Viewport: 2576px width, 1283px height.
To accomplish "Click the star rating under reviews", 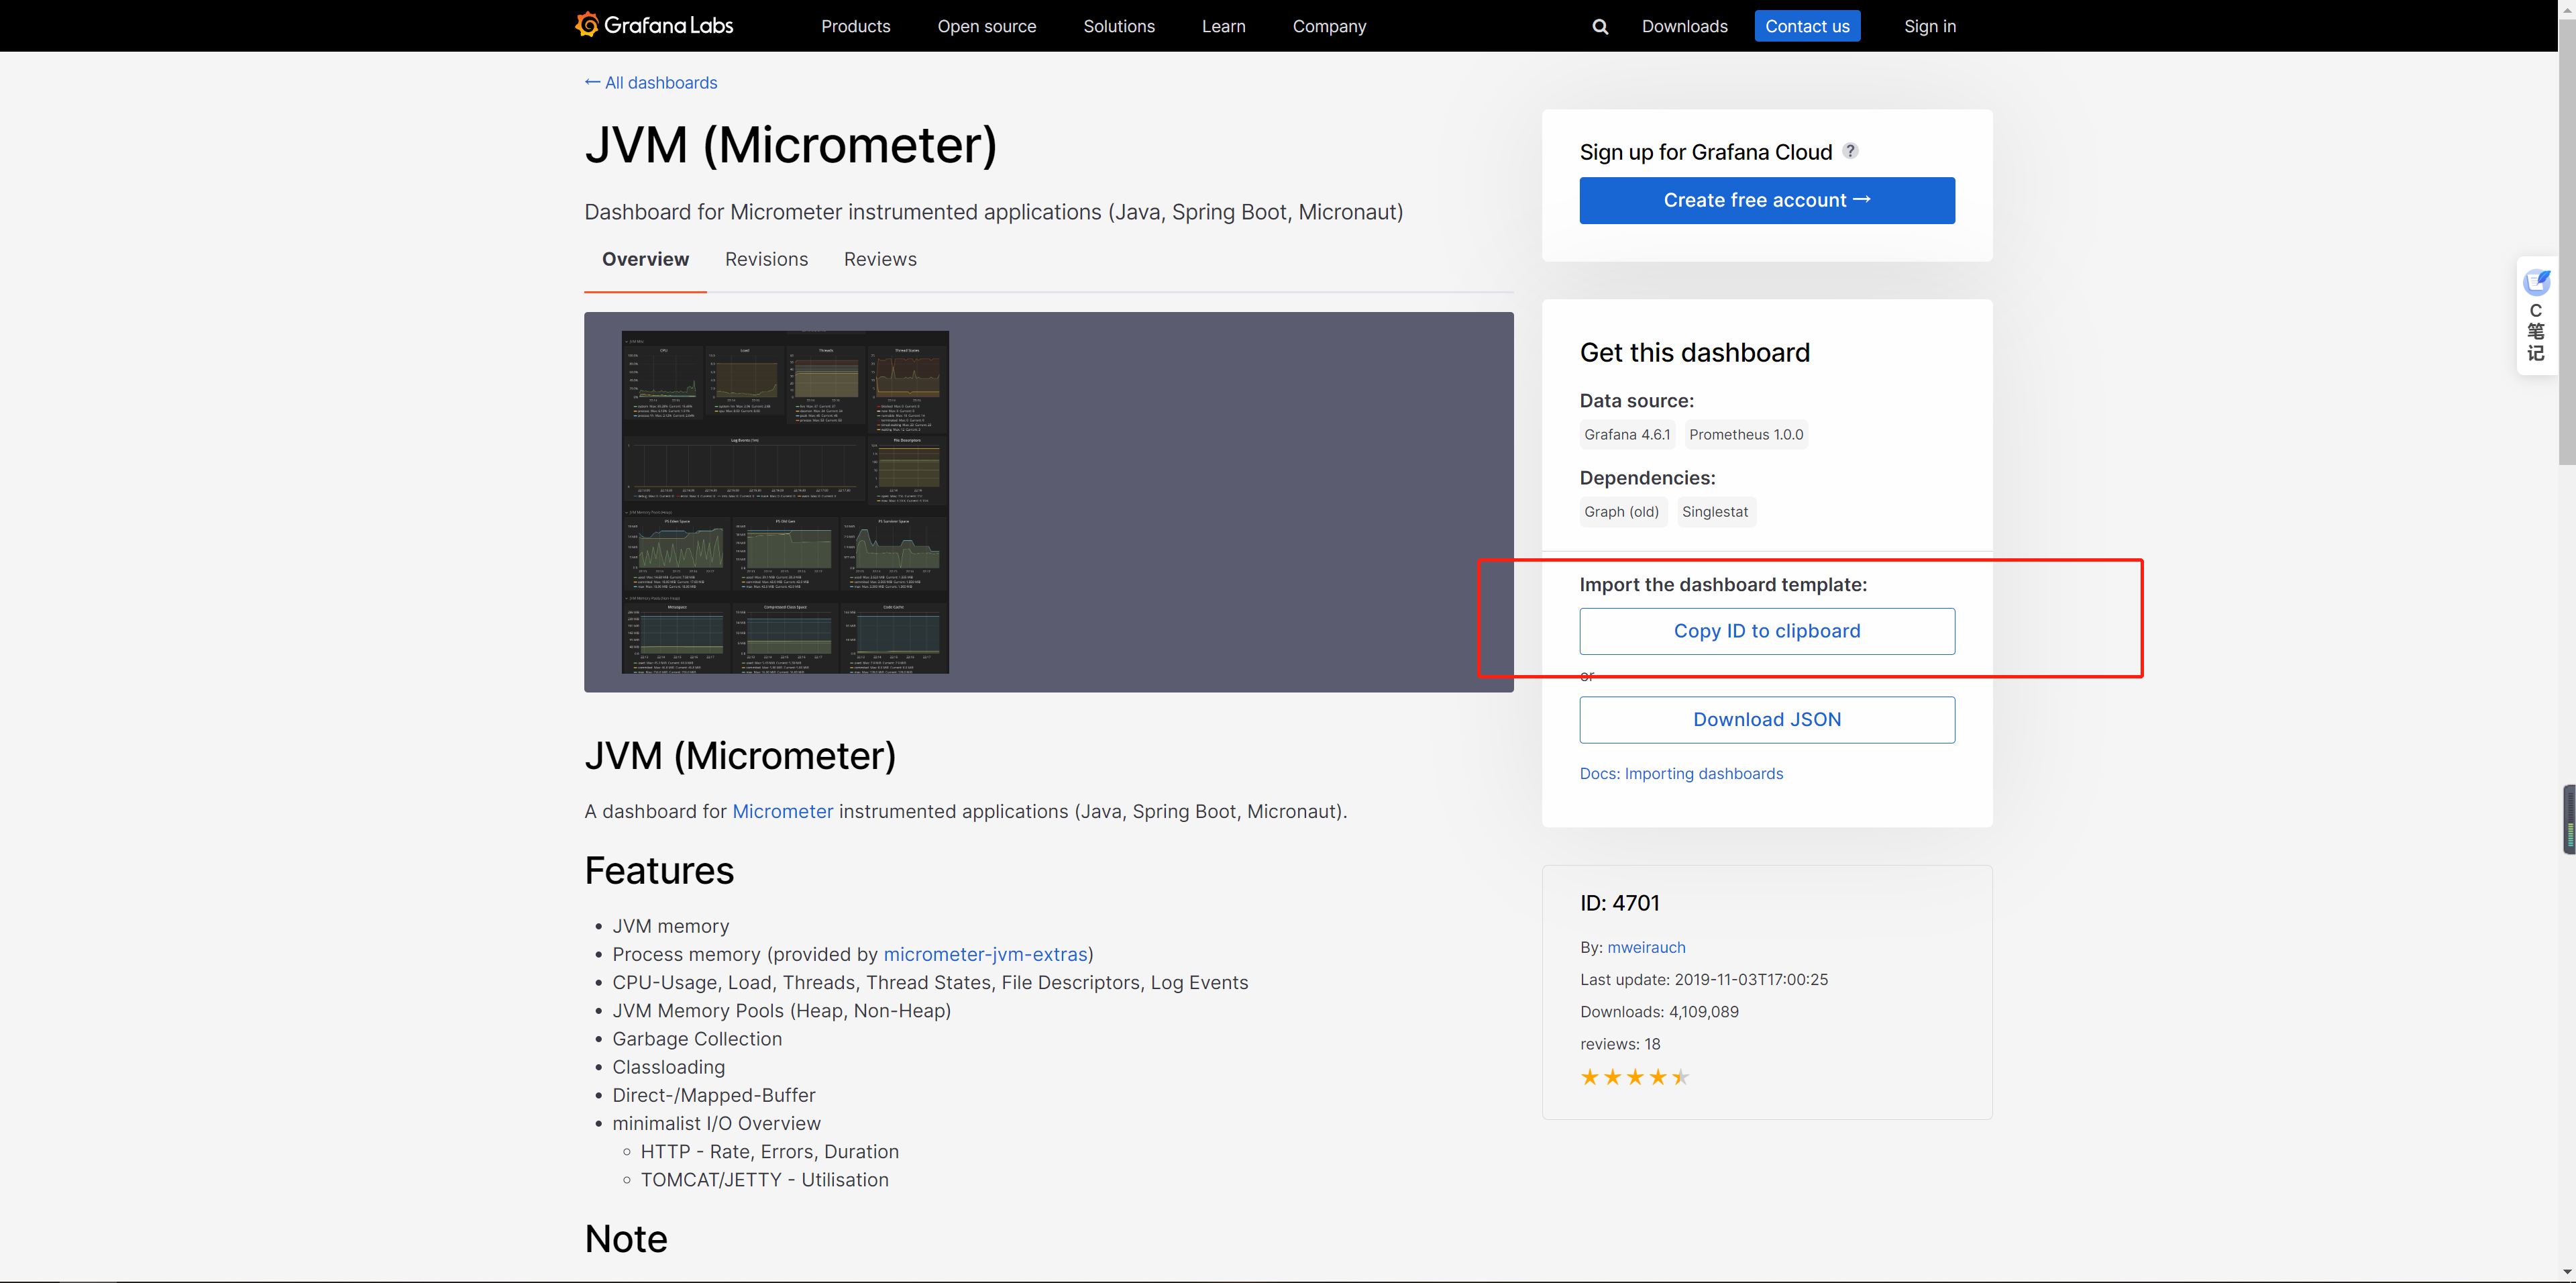I will coord(1634,1077).
